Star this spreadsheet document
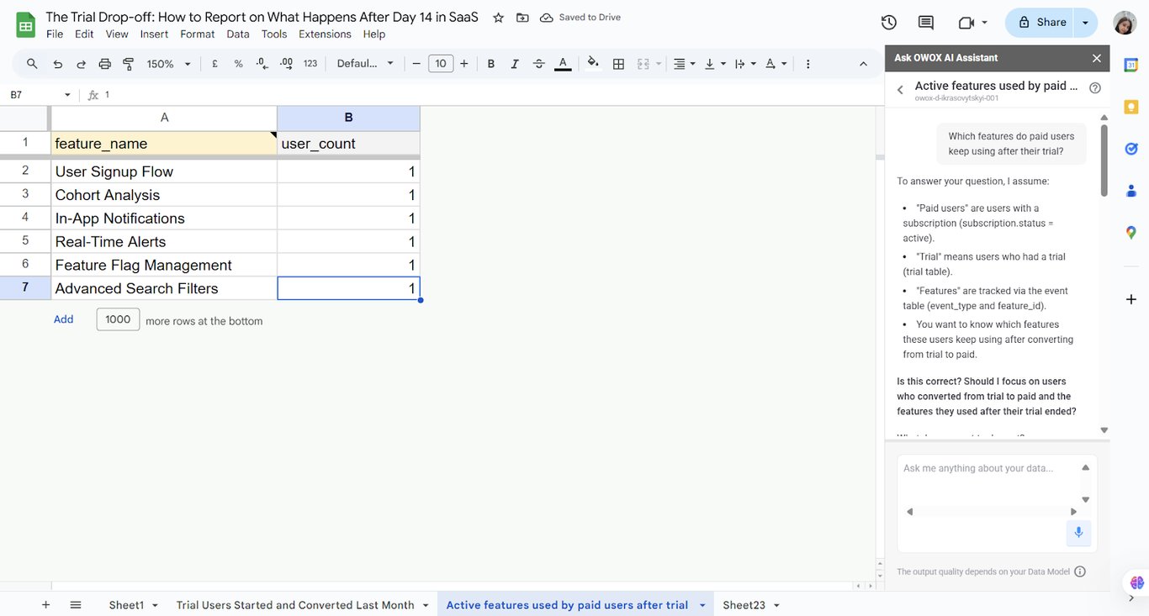 (x=498, y=18)
